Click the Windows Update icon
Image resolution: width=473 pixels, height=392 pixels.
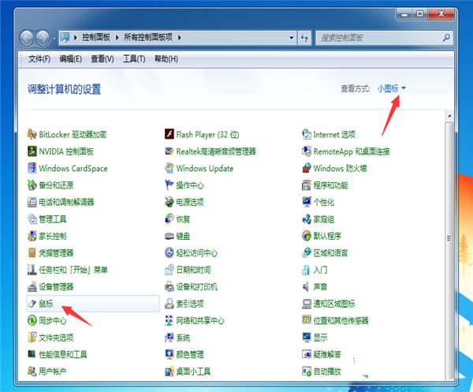[x=169, y=168]
